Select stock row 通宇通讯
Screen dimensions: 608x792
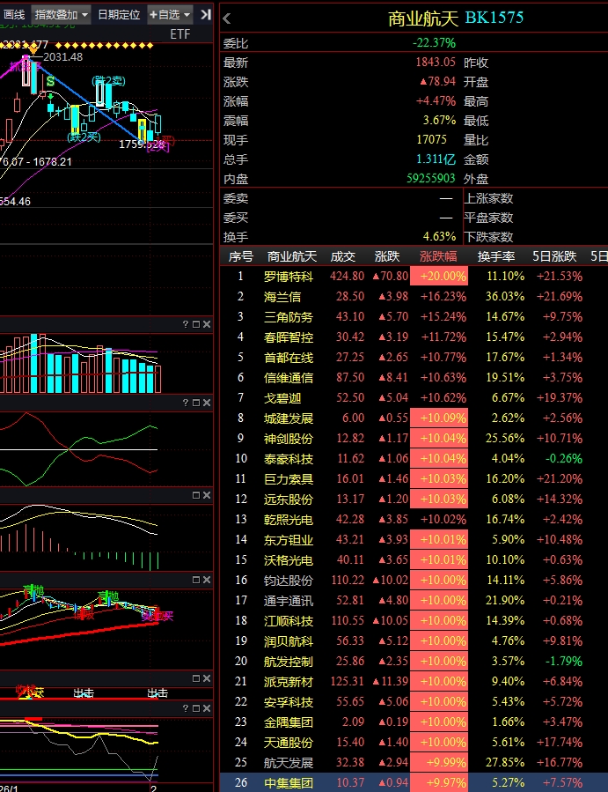tap(414, 601)
